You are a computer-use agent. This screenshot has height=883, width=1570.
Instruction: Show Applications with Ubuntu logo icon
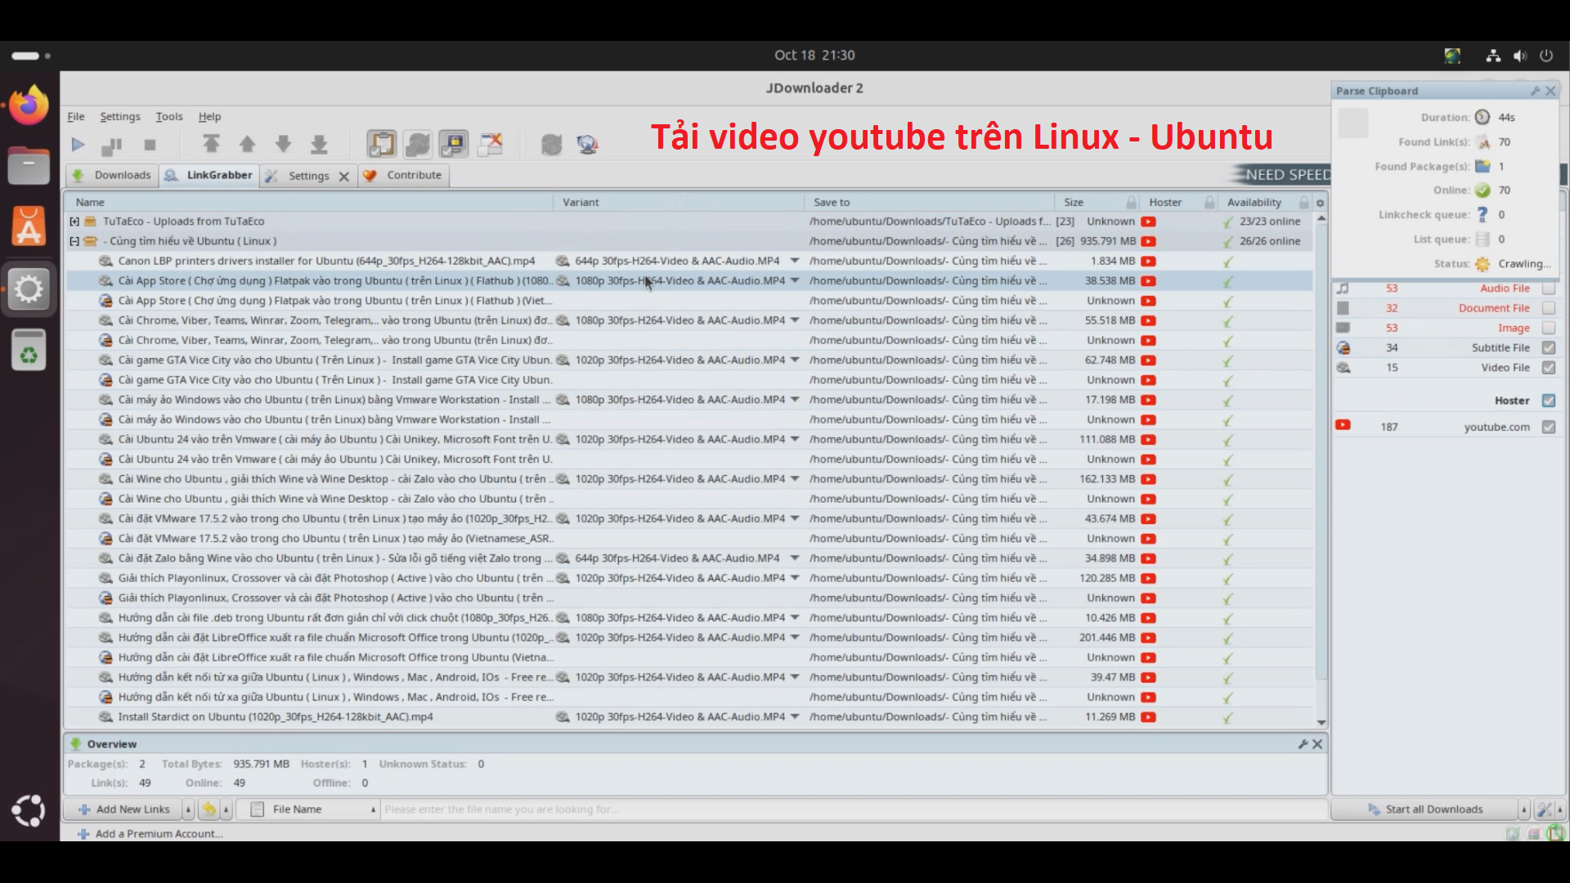(x=29, y=810)
